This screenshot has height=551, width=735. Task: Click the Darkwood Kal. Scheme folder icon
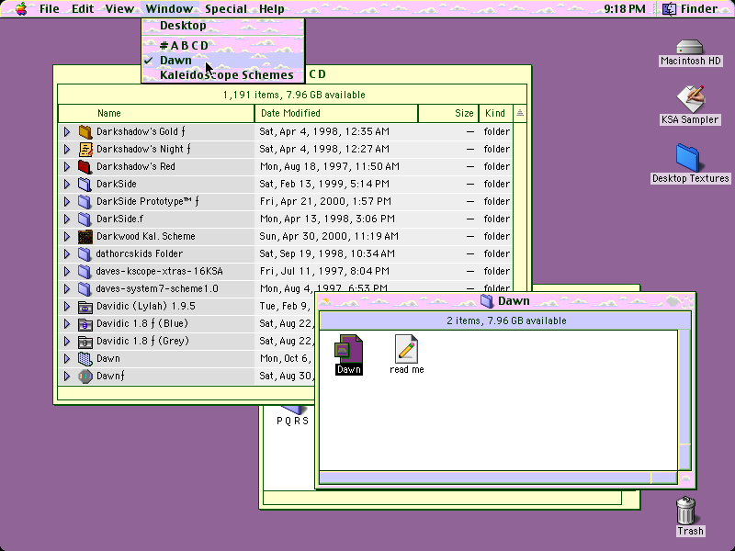pos(85,236)
